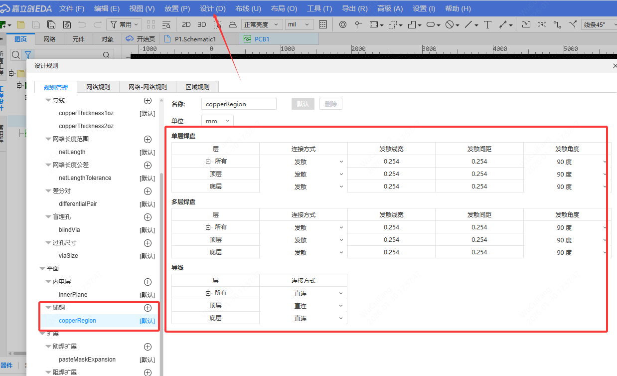The height and width of the screenshot is (376, 617).
Task: Switch to the 网络规则 tab
Action: click(98, 87)
